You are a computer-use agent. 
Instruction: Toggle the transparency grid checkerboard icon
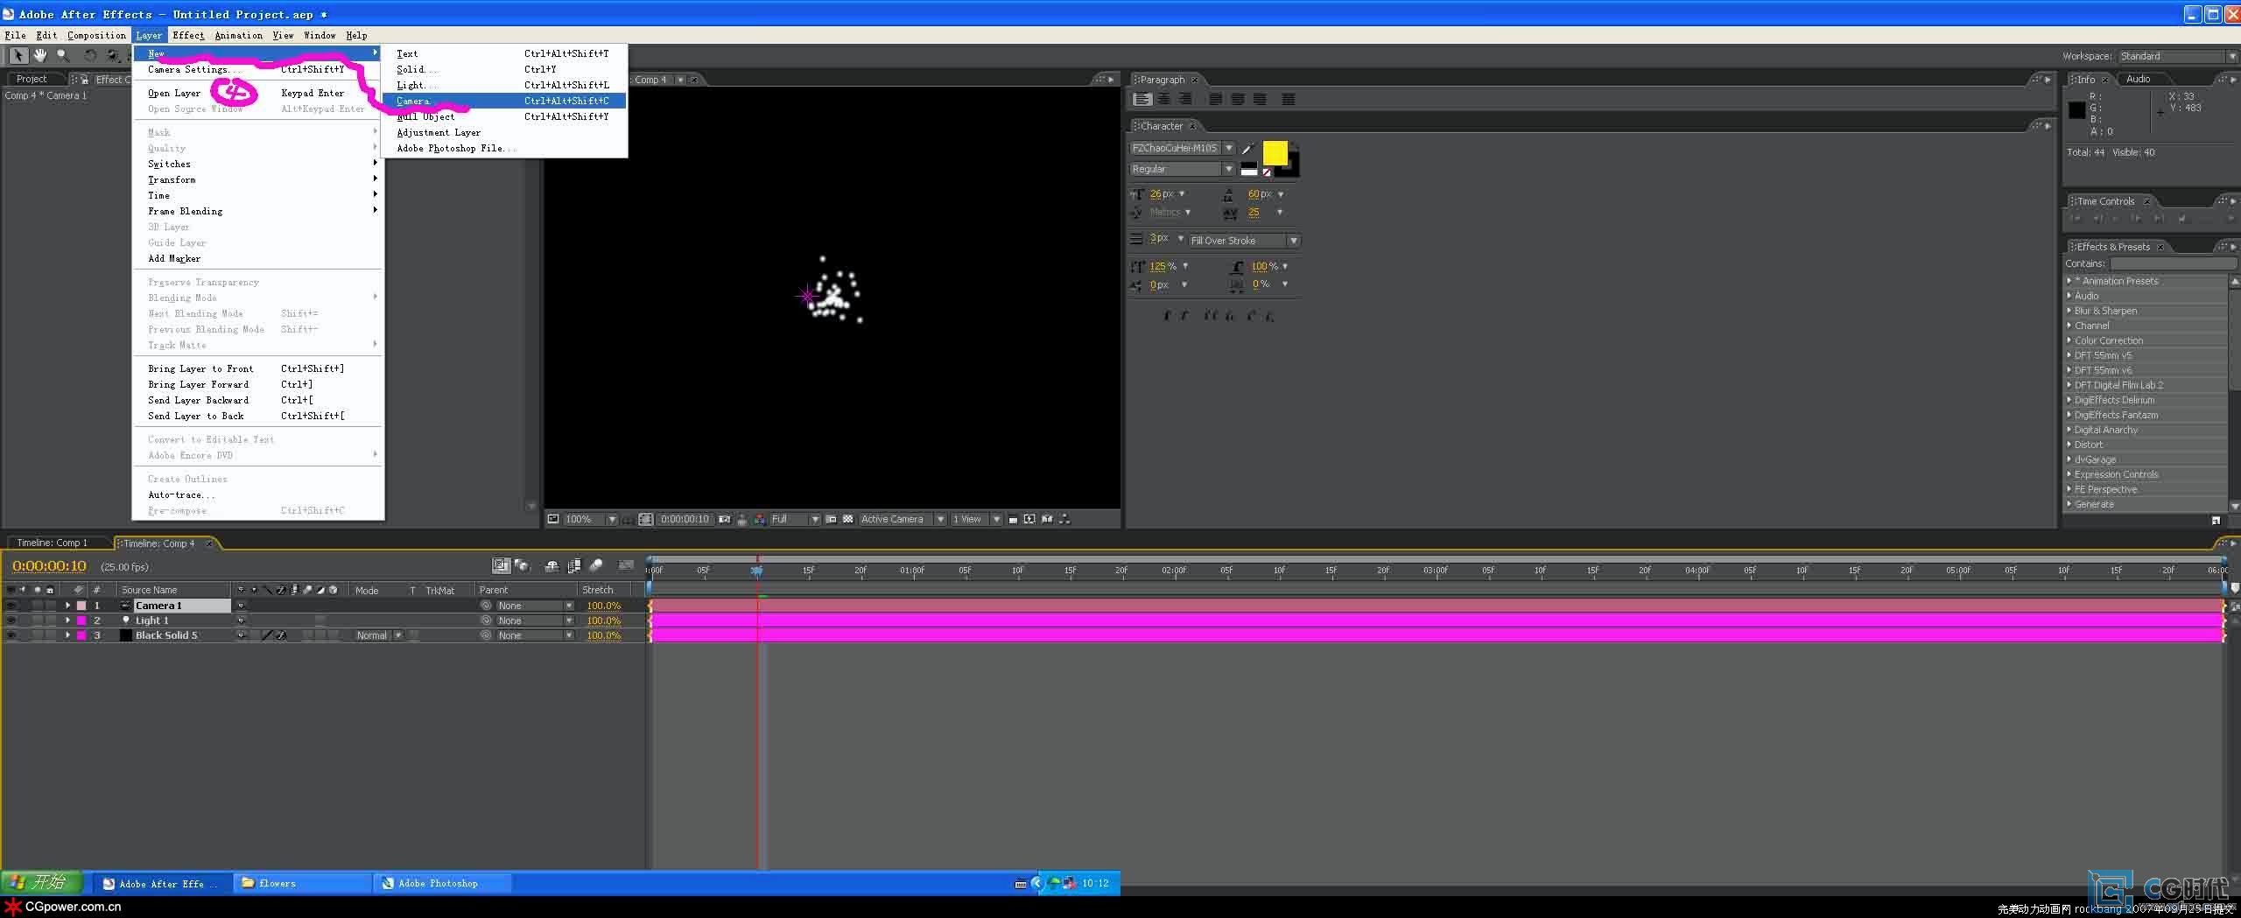[x=847, y=519]
